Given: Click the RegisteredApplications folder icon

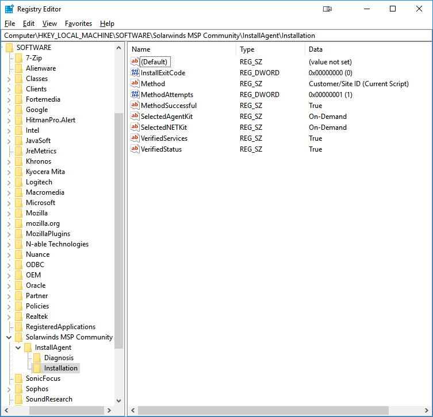Looking at the screenshot, I should 19,327.
